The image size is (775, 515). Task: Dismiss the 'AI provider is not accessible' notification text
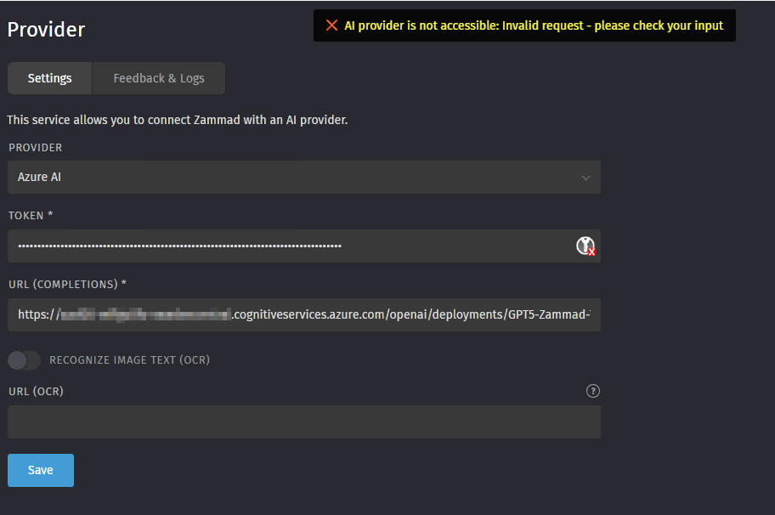[x=534, y=25]
